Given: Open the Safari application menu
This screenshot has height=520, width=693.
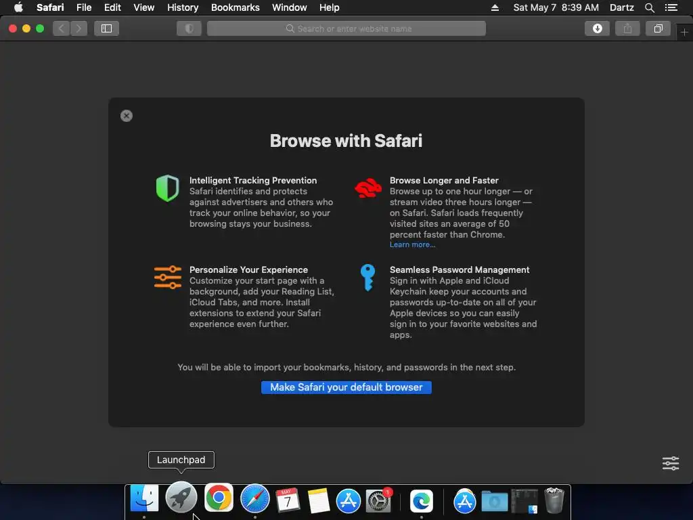Looking at the screenshot, I should coord(50,7).
